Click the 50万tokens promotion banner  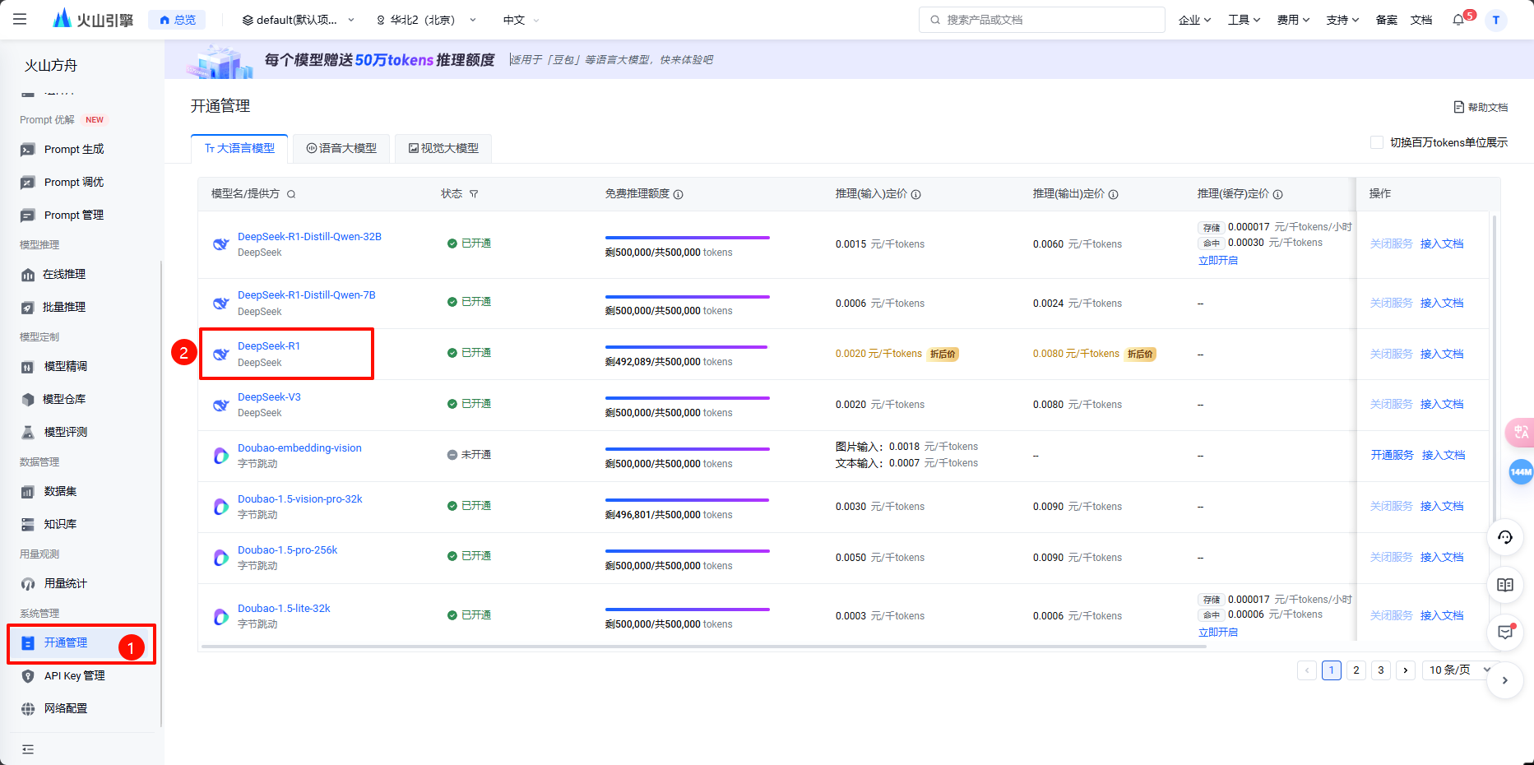coord(849,60)
